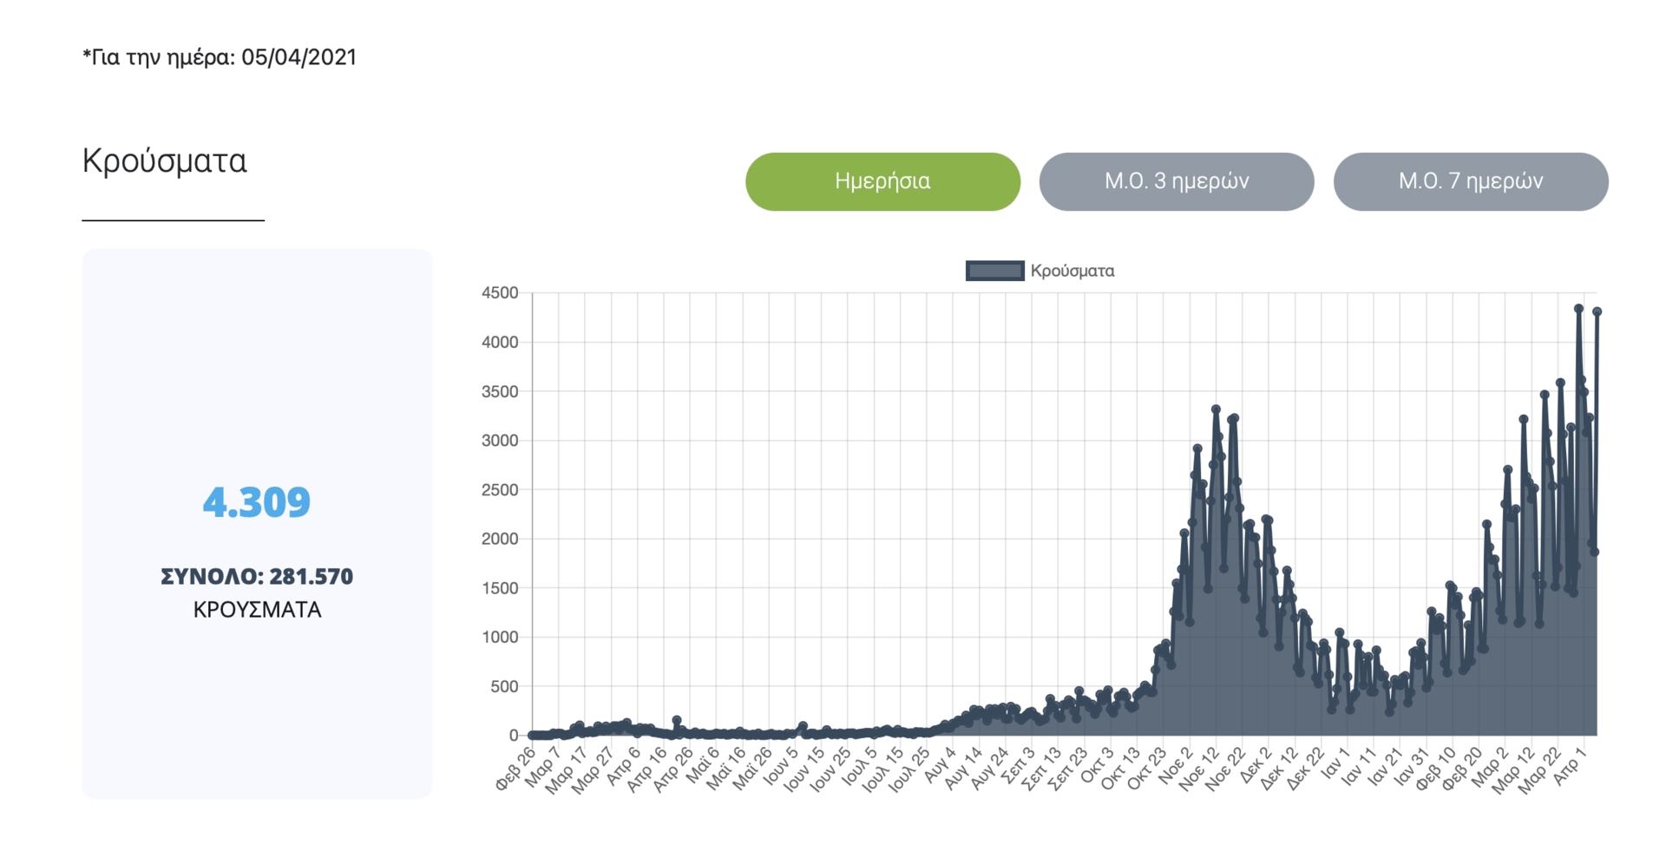
Task: Select the Ημερήσια daily view button
Action: point(882,181)
